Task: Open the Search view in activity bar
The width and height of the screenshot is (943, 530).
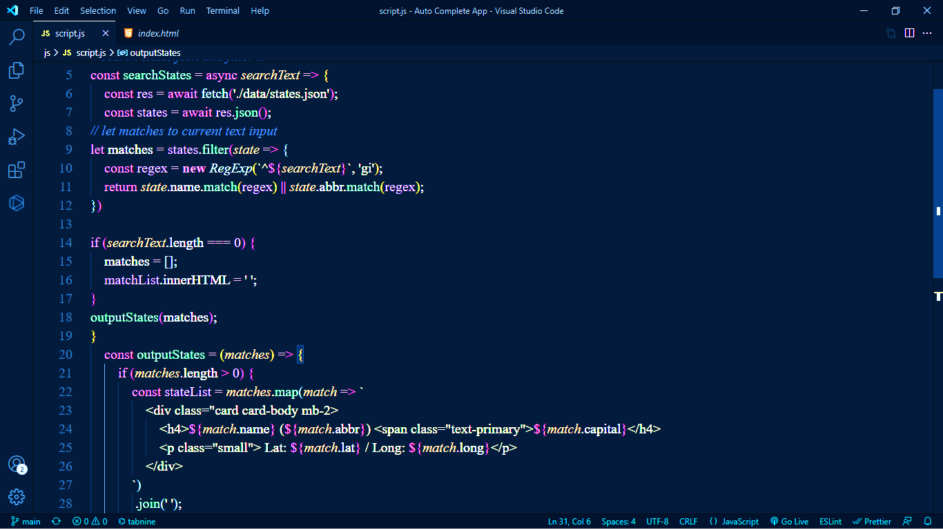Action: point(17,37)
